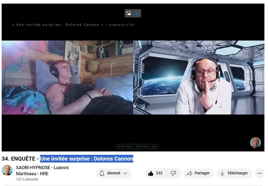The image size is (268, 186).
Task: Click the left video frame to pause
Action: click(x=67, y=77)
